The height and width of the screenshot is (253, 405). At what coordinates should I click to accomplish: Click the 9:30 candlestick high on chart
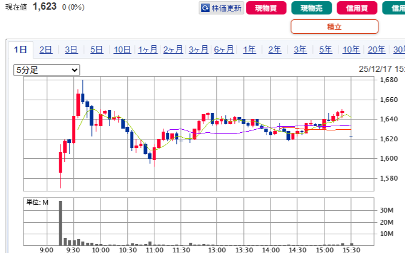coord(82,82)
